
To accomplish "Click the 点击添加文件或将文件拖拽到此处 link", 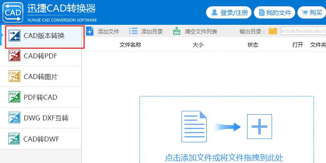I will point(224,158).
